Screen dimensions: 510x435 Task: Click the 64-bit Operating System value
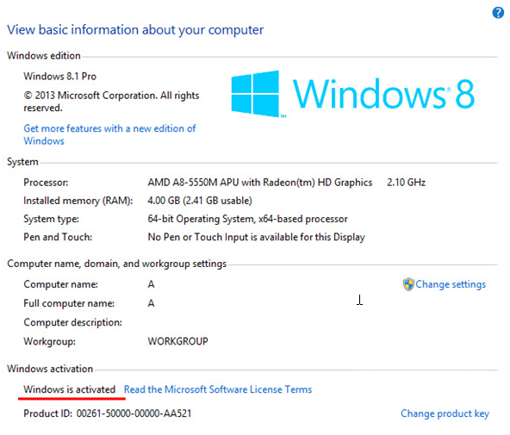(x=247, y=219)
